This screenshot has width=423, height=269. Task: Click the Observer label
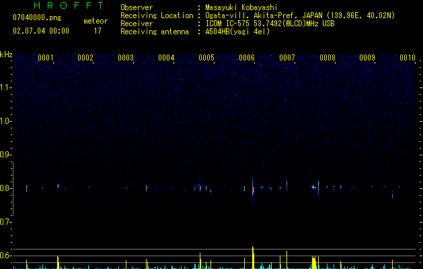(x=137, y=7)
